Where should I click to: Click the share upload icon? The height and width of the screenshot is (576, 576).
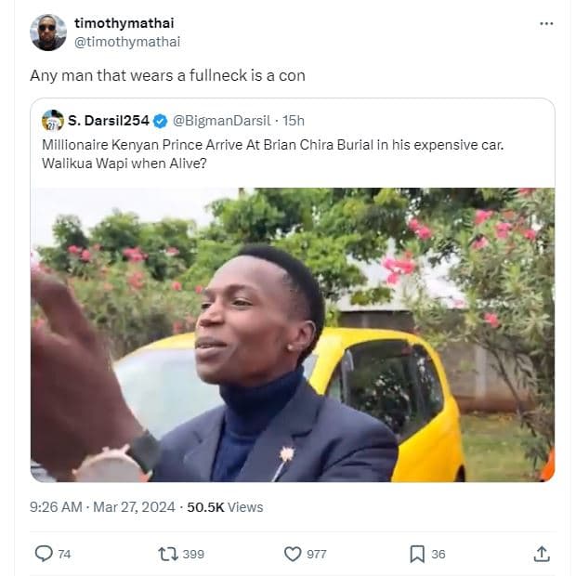542,554
